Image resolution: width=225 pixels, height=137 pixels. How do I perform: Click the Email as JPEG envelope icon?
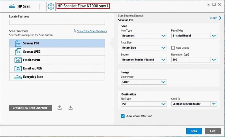point(18,68)
